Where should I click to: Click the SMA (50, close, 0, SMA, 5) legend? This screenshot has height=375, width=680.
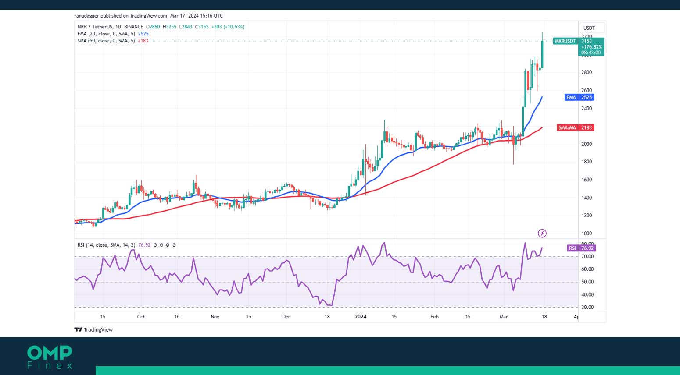click(106, 41)
